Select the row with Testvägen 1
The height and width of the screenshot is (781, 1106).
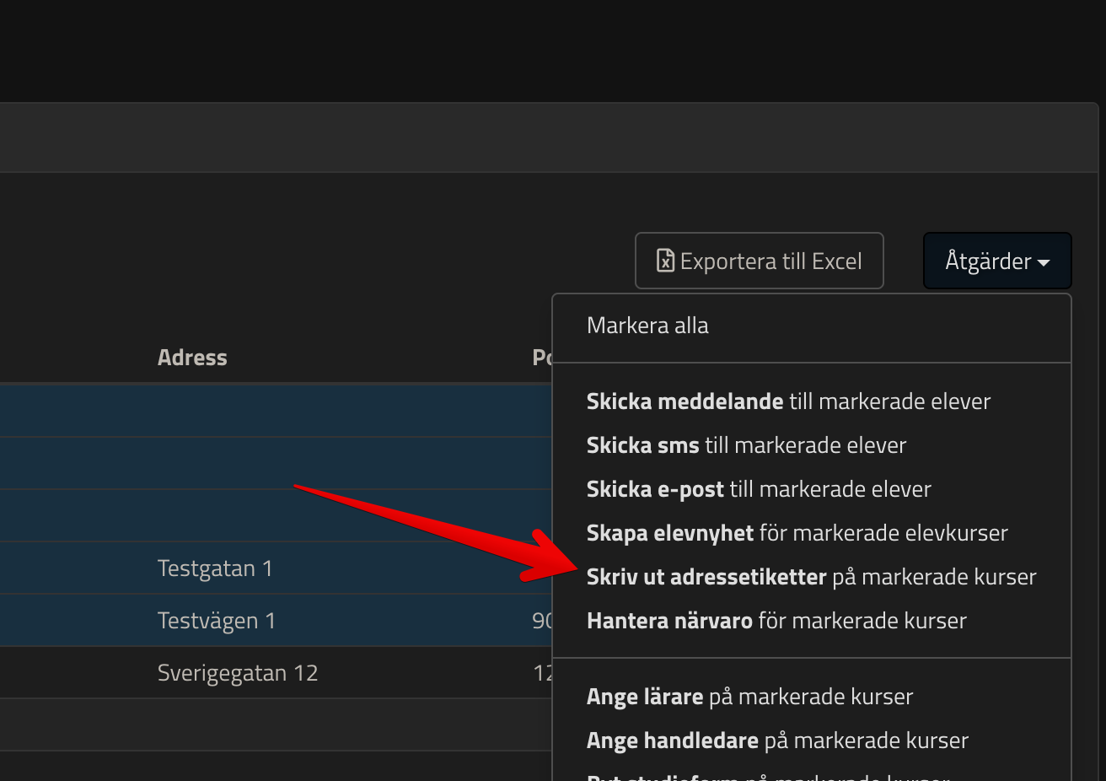(217, 621)
